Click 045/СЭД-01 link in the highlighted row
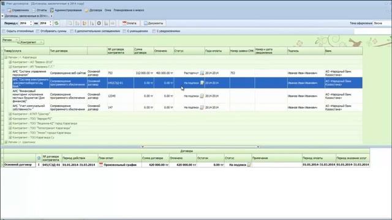The width and height of the screenshot is (392, 220). pyautogui.click(x=115, y=83)
